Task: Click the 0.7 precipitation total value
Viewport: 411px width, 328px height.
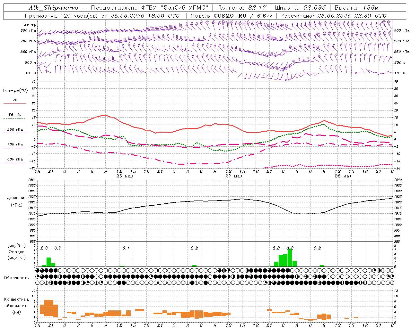Action: tap(58, 248)
